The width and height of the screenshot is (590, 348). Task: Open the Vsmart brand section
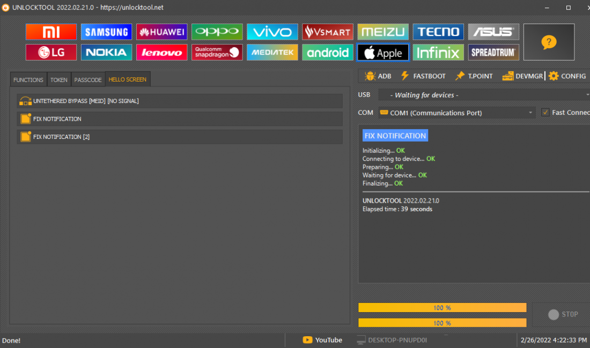click(328, 32)
